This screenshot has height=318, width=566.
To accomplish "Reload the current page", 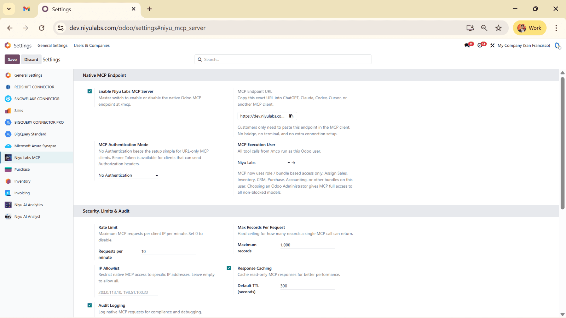I will pos(42,28).
